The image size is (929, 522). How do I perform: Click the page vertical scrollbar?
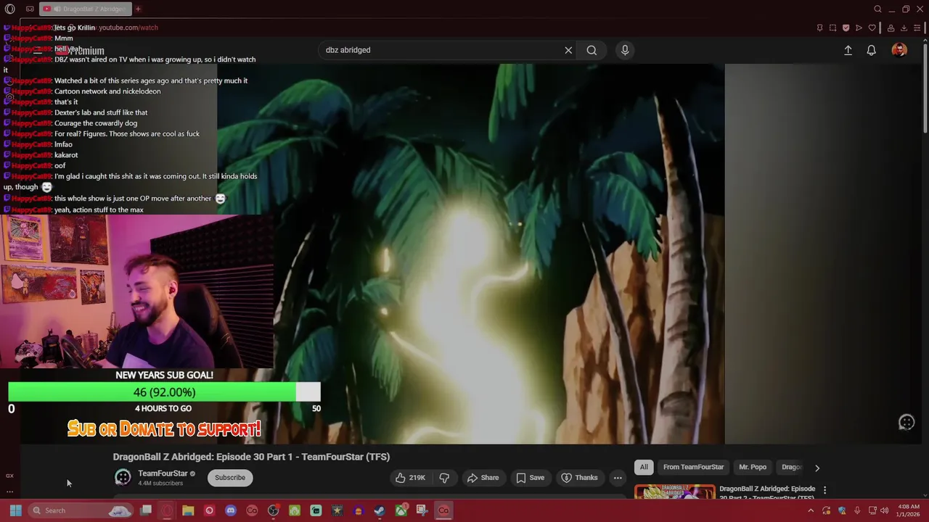[x=925, y=87]
